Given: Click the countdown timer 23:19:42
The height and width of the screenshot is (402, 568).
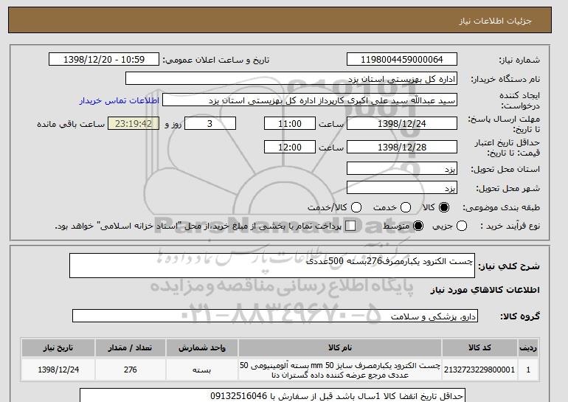Looking at the screenshot, I should coord(134,123).
